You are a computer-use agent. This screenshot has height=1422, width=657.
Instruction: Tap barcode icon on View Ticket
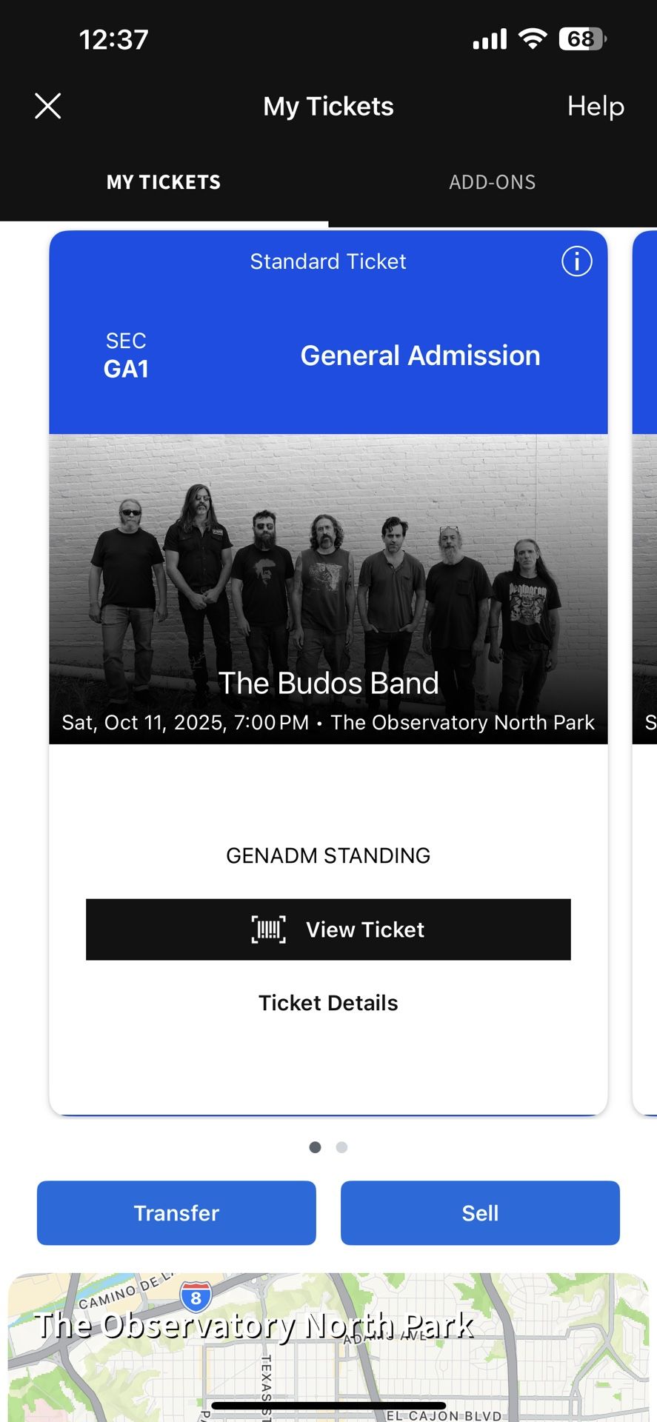tap(268, 929)
